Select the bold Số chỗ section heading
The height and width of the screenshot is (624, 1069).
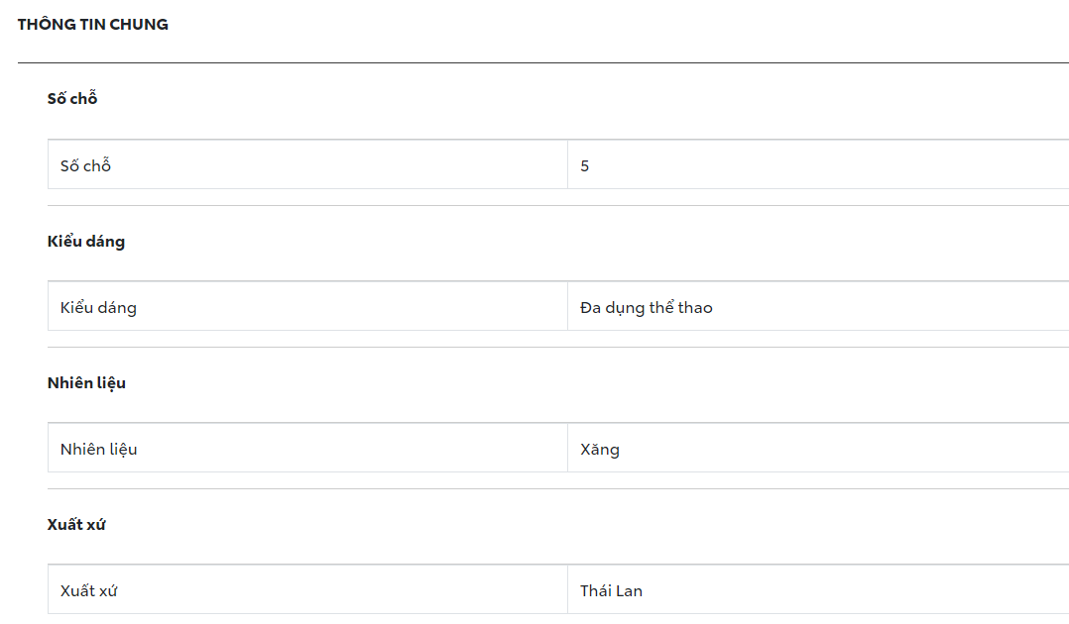pyautogui.click(x=72, y=99)
